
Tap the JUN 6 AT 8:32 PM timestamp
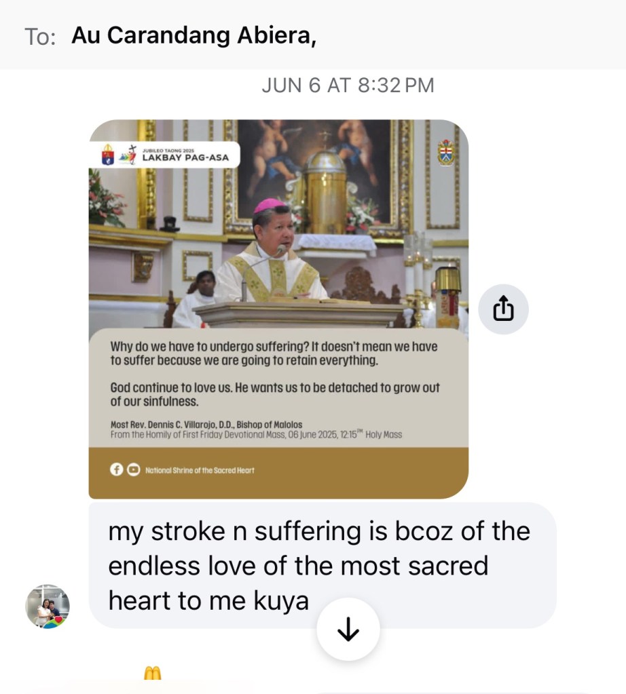(x=348, y=85)
